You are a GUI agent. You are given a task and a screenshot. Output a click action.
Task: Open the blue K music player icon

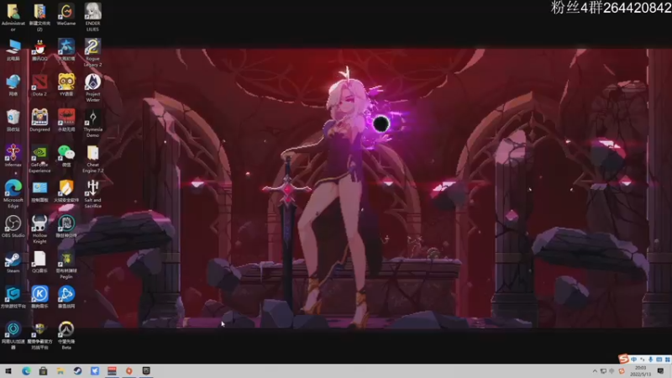tap(39, 297)
